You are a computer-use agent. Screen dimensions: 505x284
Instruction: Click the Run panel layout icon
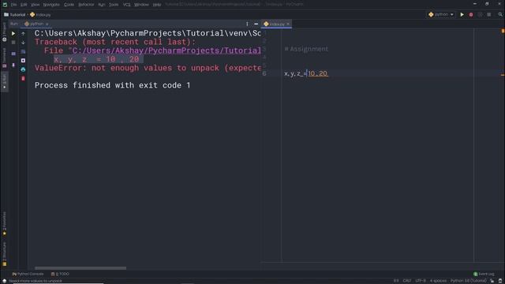[13, 54]
